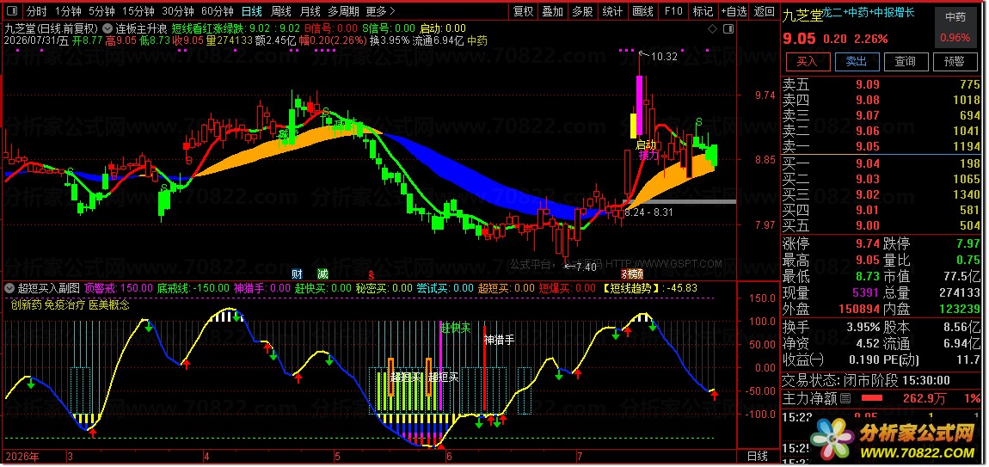Click the 创新药 concept label

pyautogui.click(x=25, y=304)
